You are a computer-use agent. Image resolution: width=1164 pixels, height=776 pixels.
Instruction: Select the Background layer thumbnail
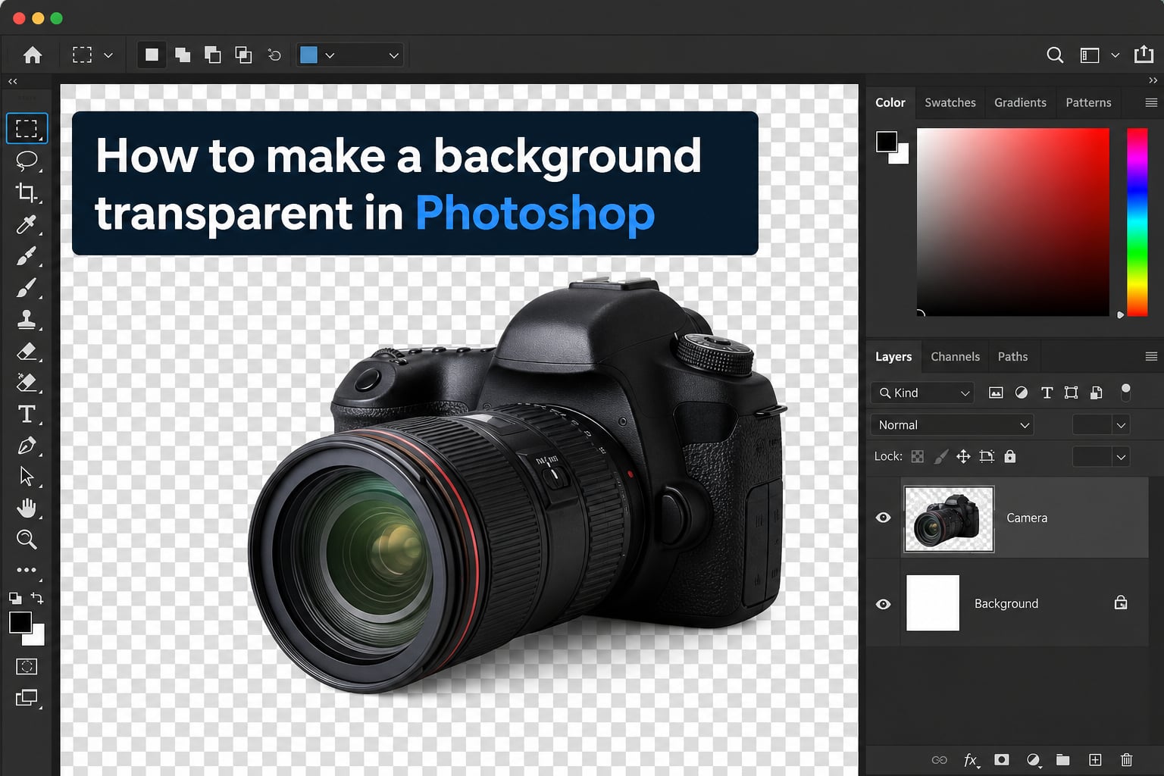coord(933,602)
